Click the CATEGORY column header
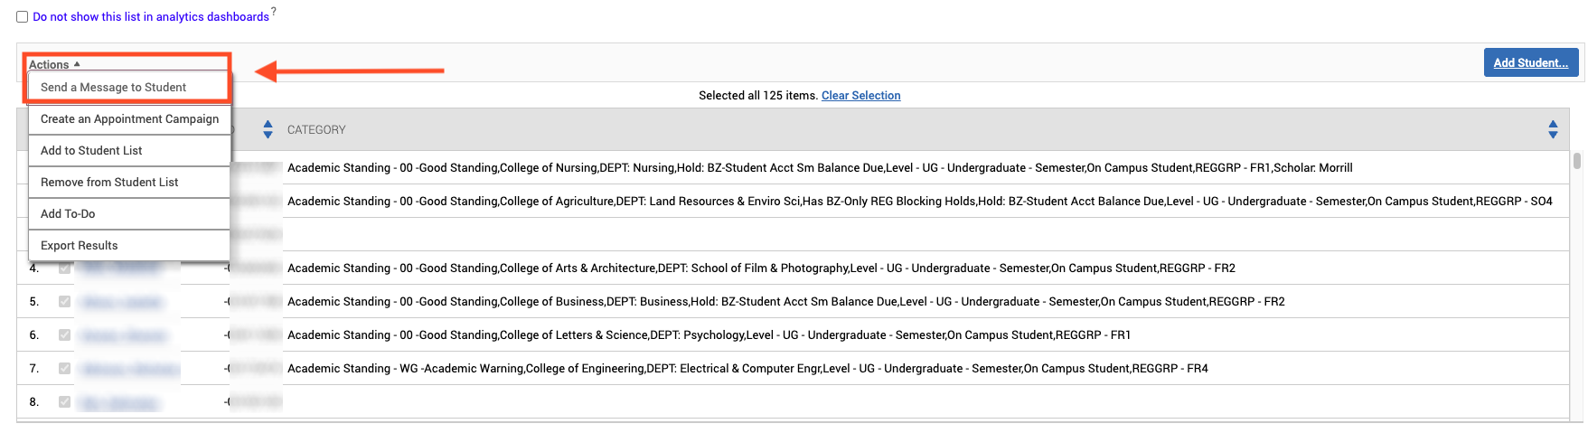The image size is (1588, 433). click(x=316, y=130)
